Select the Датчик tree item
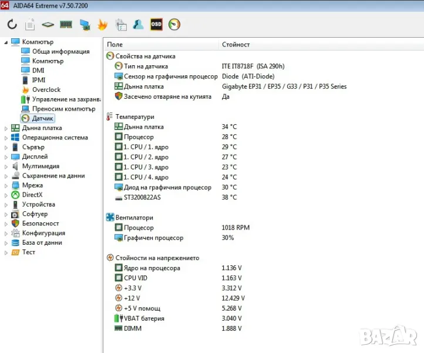 coord(43,119)
